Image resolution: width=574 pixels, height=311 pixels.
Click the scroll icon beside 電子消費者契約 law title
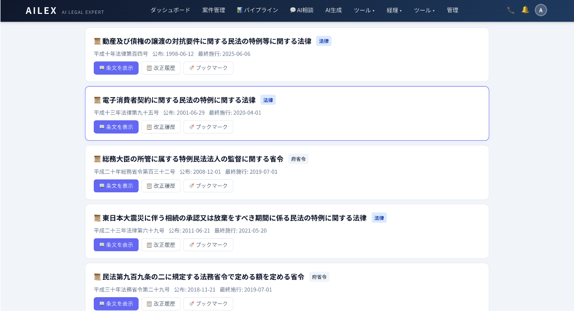97,100
